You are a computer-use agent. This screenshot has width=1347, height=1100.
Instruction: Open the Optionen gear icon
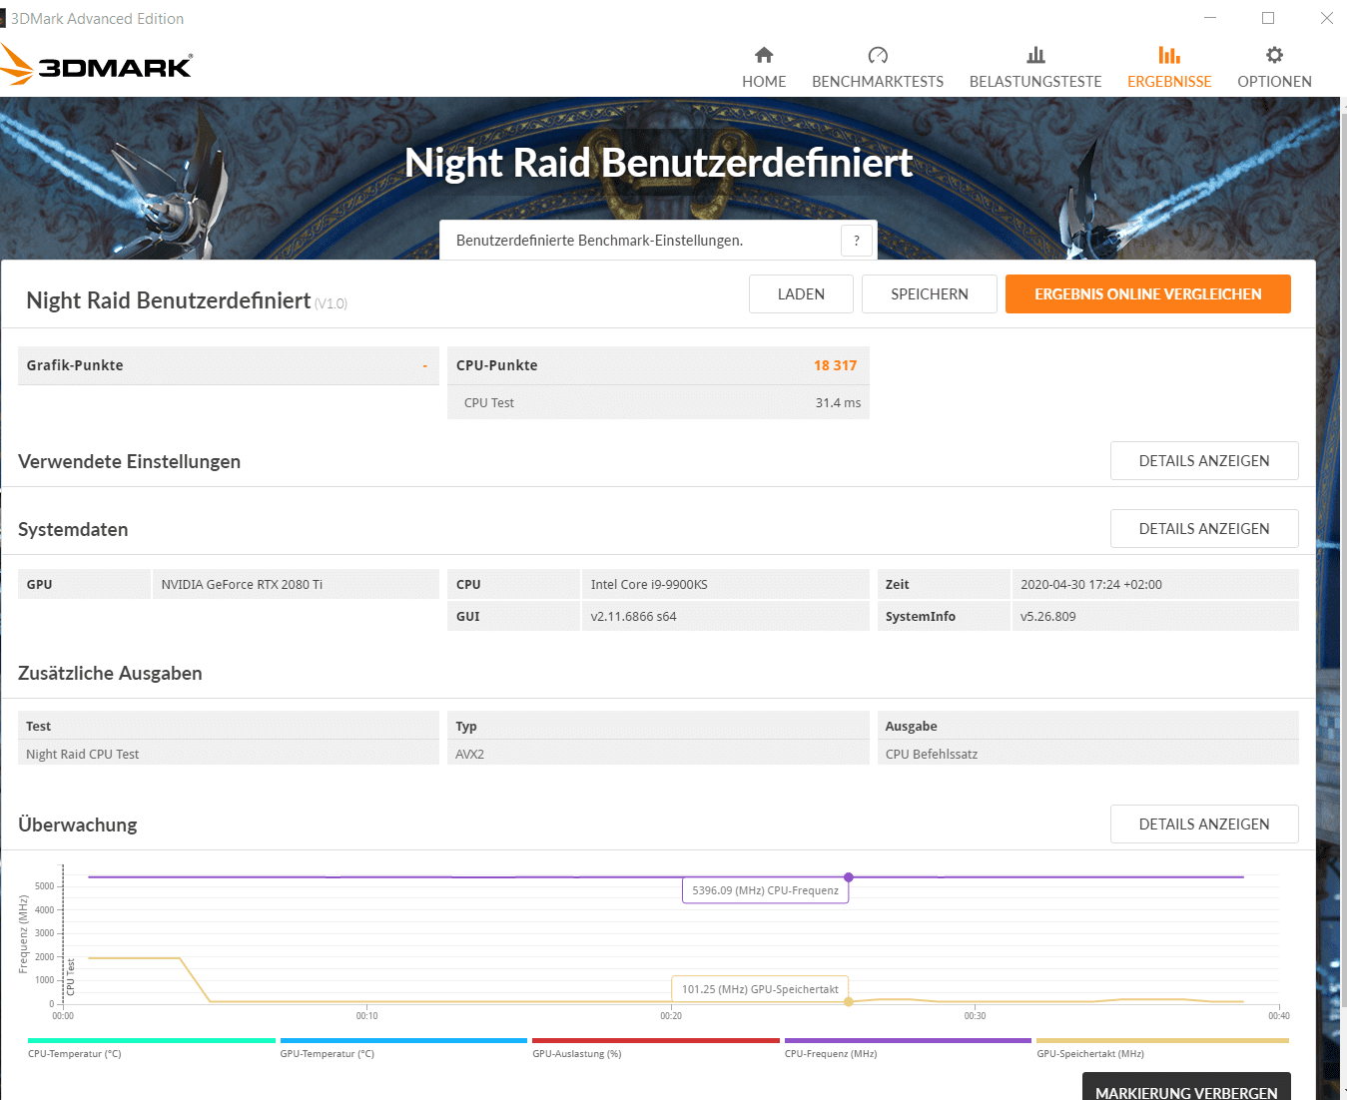(x=1274, y=55)
